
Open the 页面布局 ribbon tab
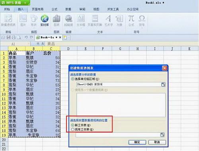38,9
